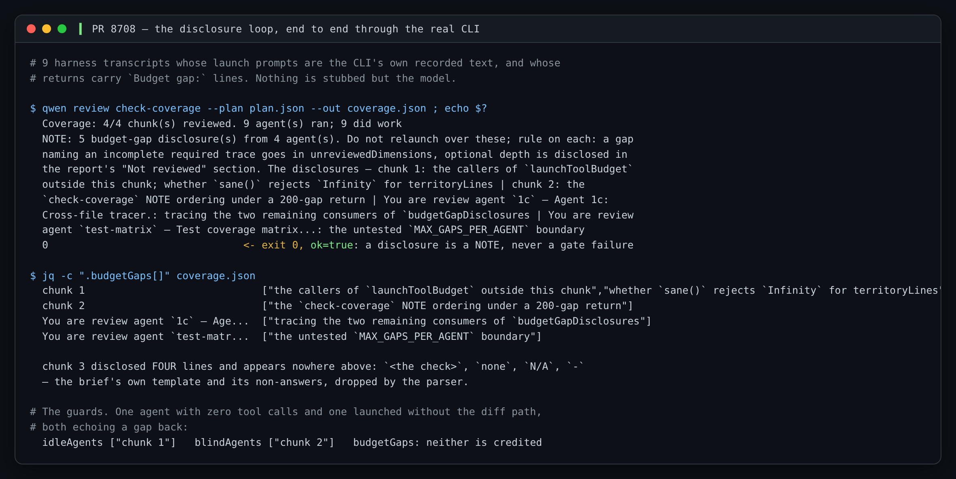
Task: Click the red close window dot
Action: point(31,29)
